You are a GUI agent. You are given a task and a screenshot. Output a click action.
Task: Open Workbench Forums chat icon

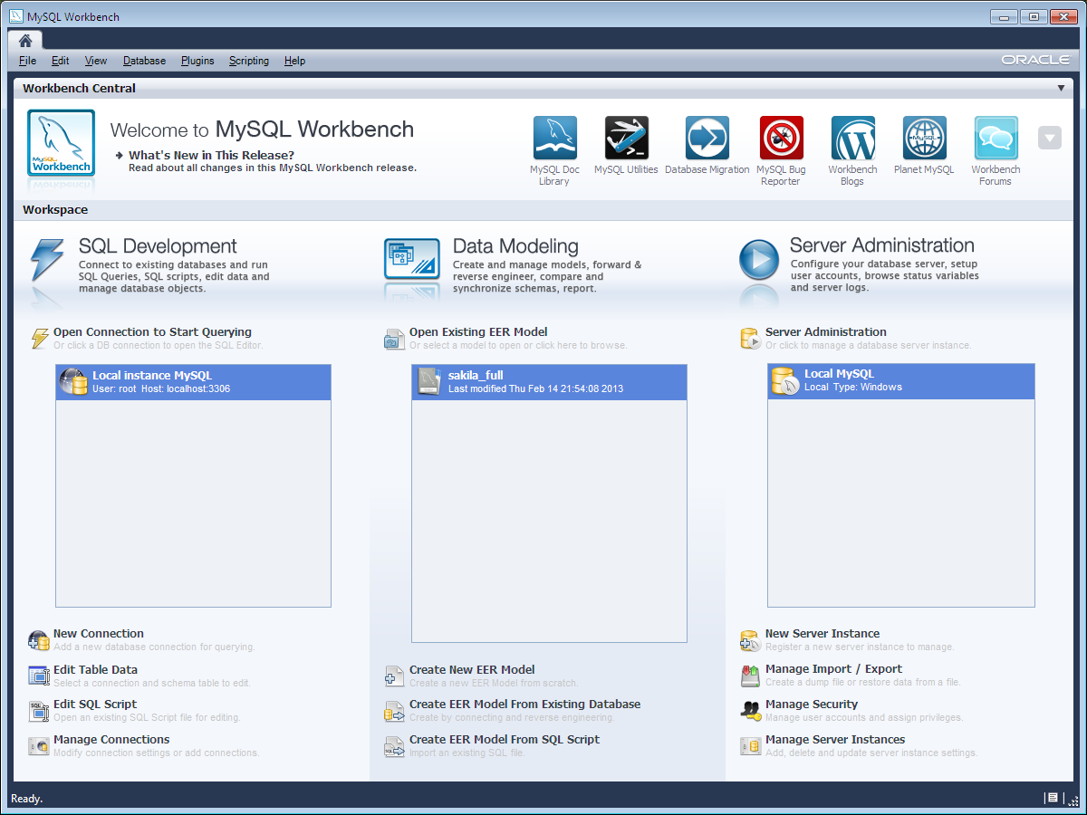[996, 139]
